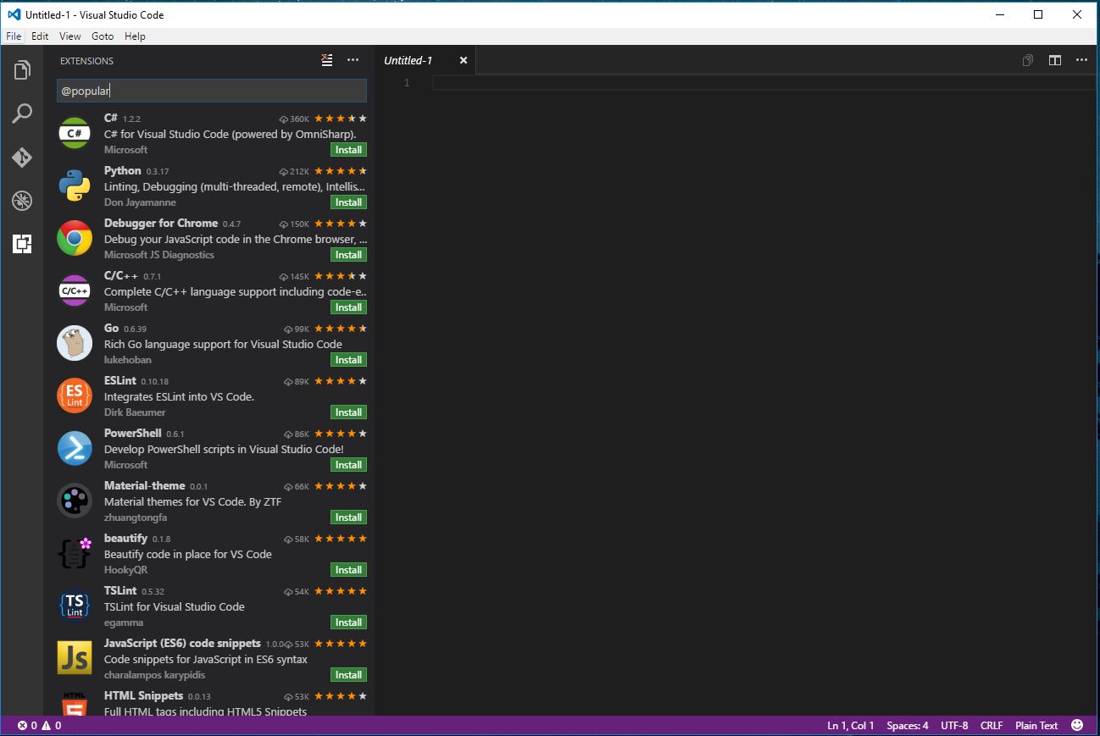Select the Untitled-1 editor tab
Screen dimensions: 1100x736
pyautogui.click(x=425, y=60)
